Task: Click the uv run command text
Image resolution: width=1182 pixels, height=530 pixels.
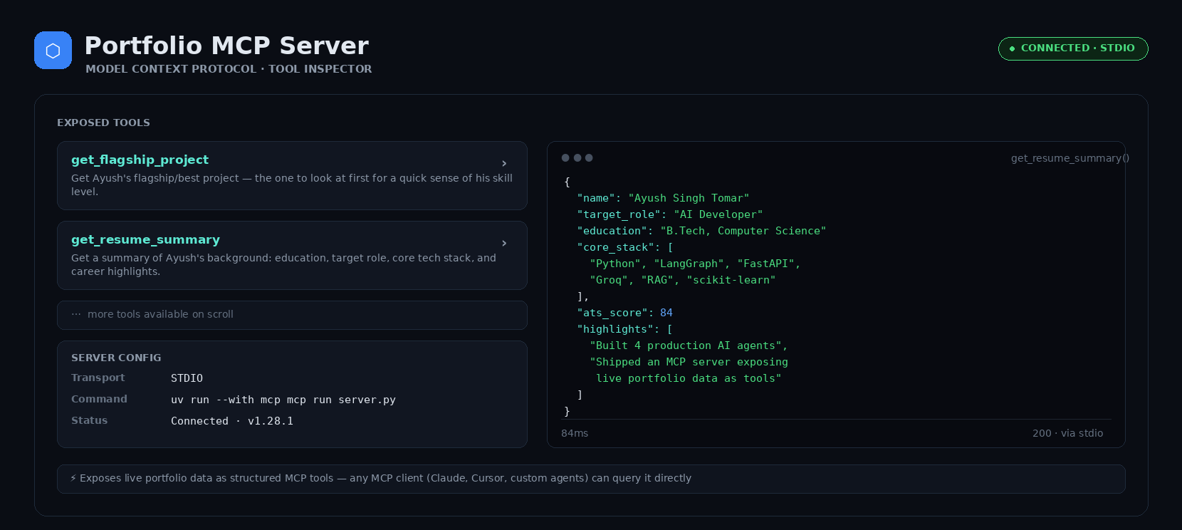Action: (283, 400)
